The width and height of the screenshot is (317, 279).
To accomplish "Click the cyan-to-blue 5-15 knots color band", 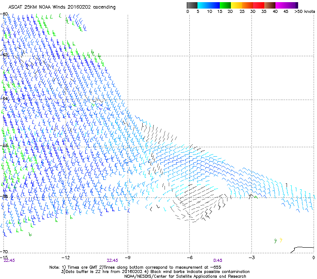I will click(209, 5).
